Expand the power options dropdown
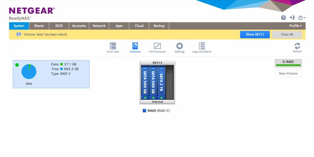Screen dimensions: 314x157 302,18
